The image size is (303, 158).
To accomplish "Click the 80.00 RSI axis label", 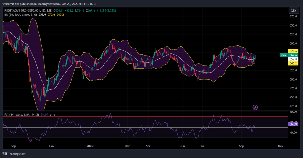I will coord(293,112).
